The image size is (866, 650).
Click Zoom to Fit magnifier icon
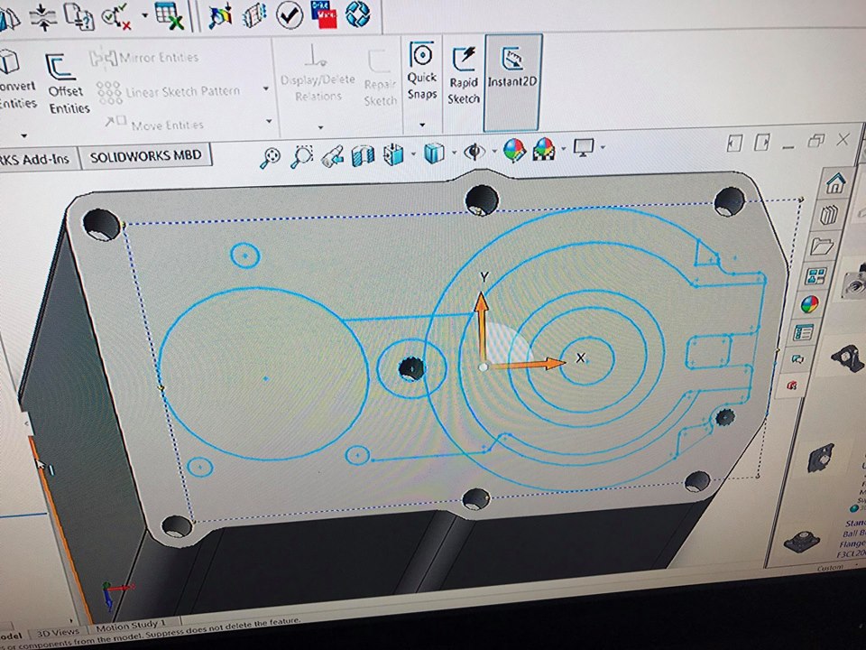pos(269,158)
